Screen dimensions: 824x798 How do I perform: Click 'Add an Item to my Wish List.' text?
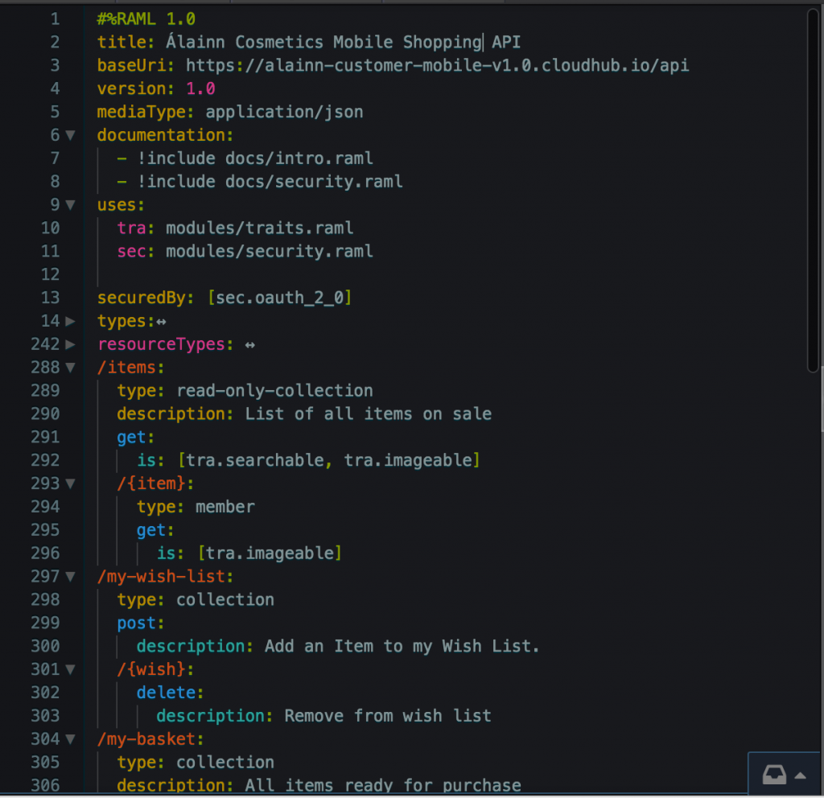point(402,646)
